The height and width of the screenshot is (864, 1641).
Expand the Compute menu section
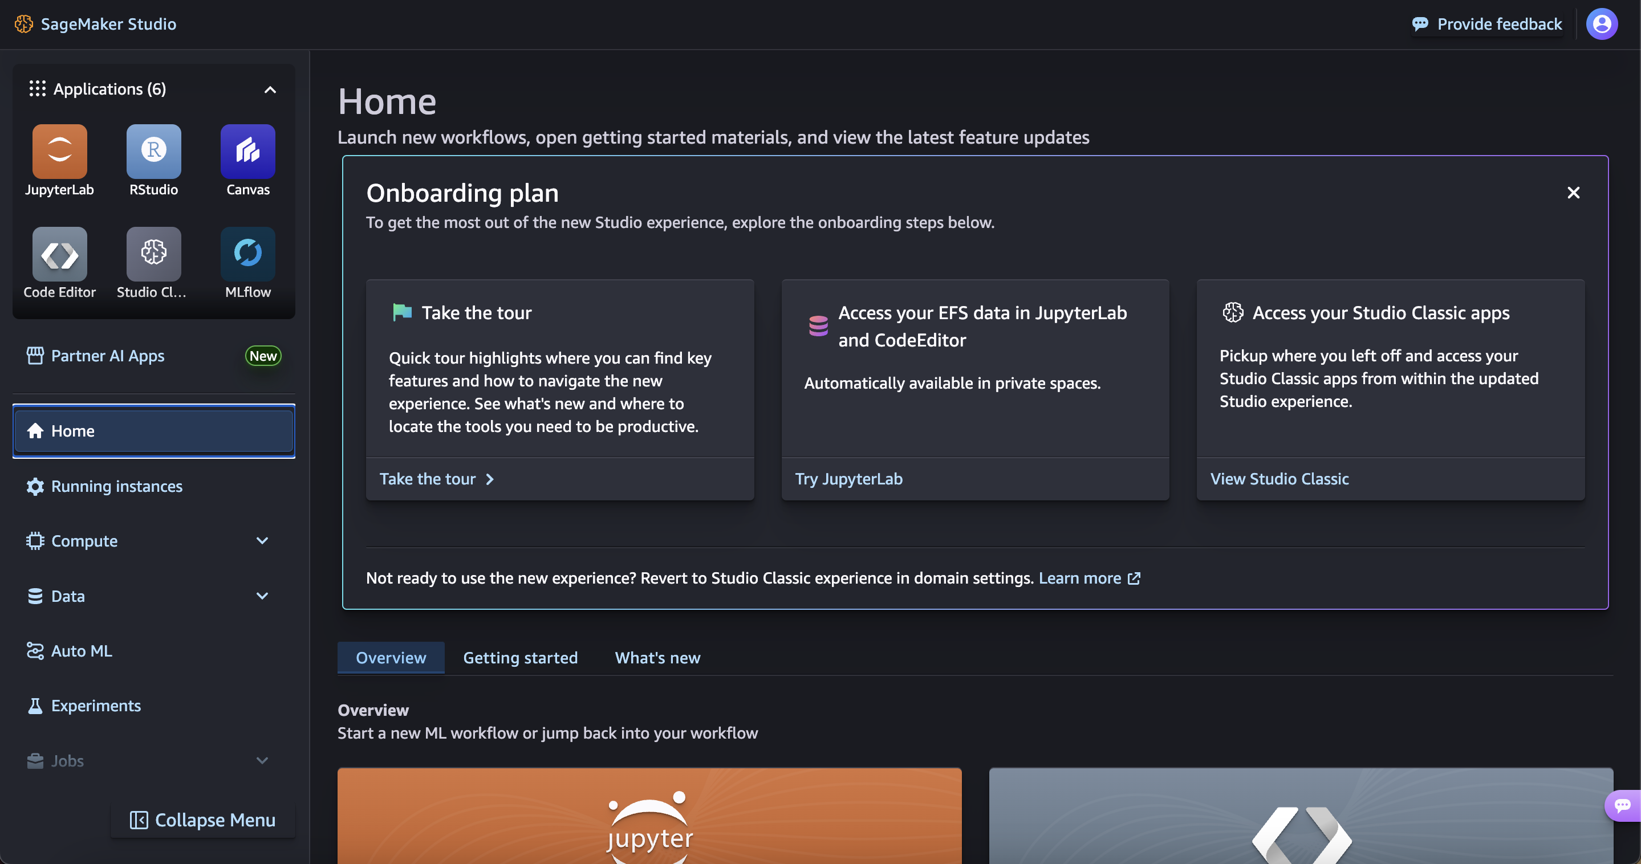click(x=262, y=540)
